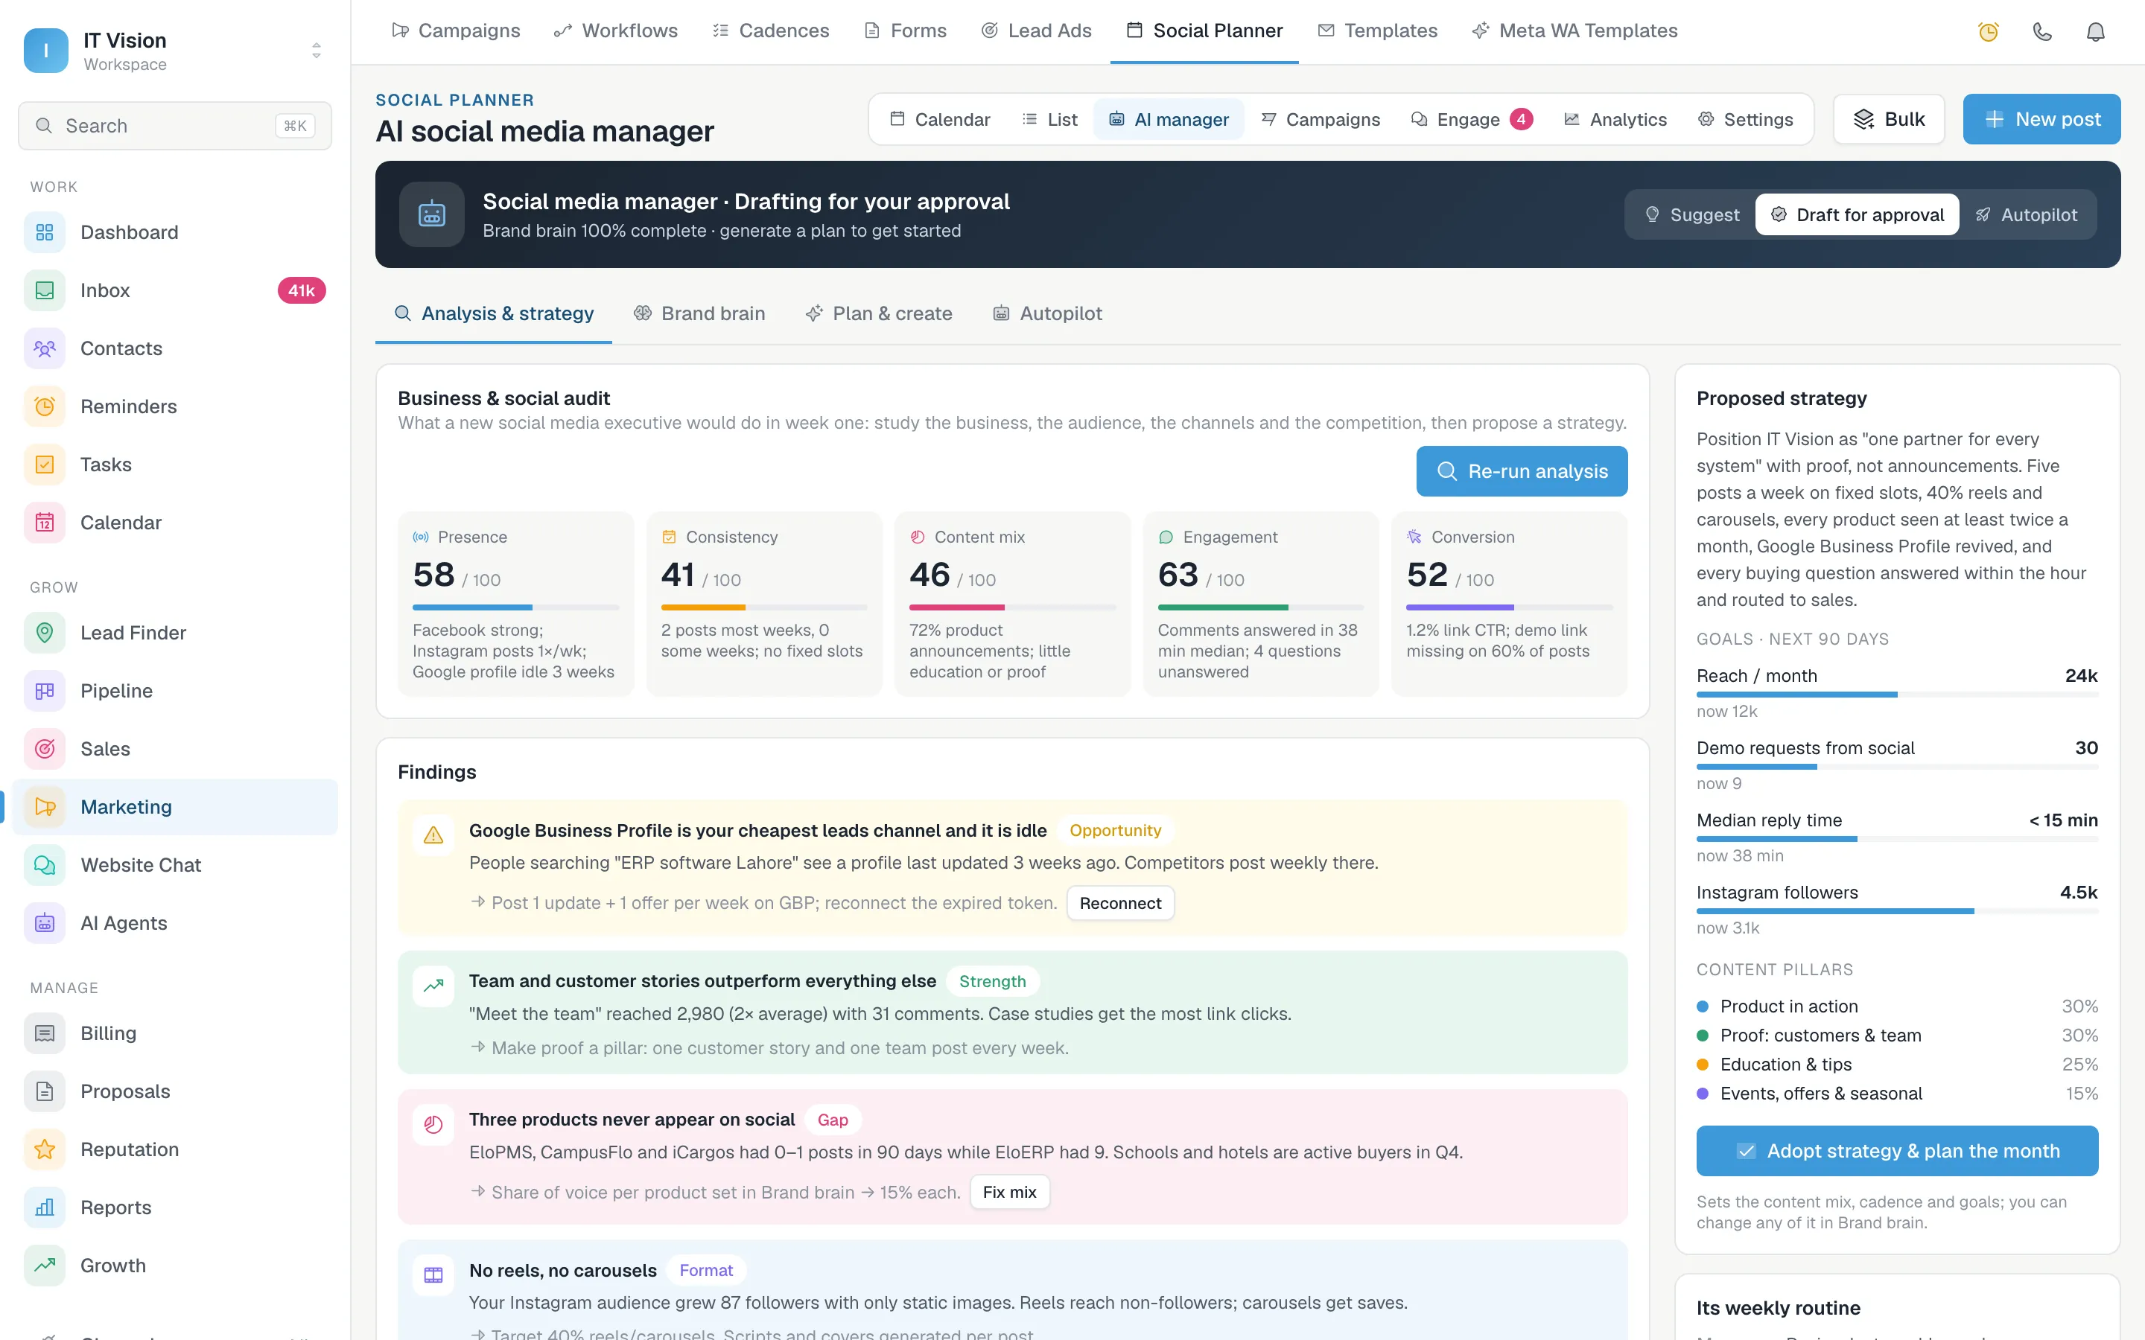Viewport: 2145px width, 1340px height.
Task: Click Adopt strategy & plan the month
Action: (x=1897, y=1151)
